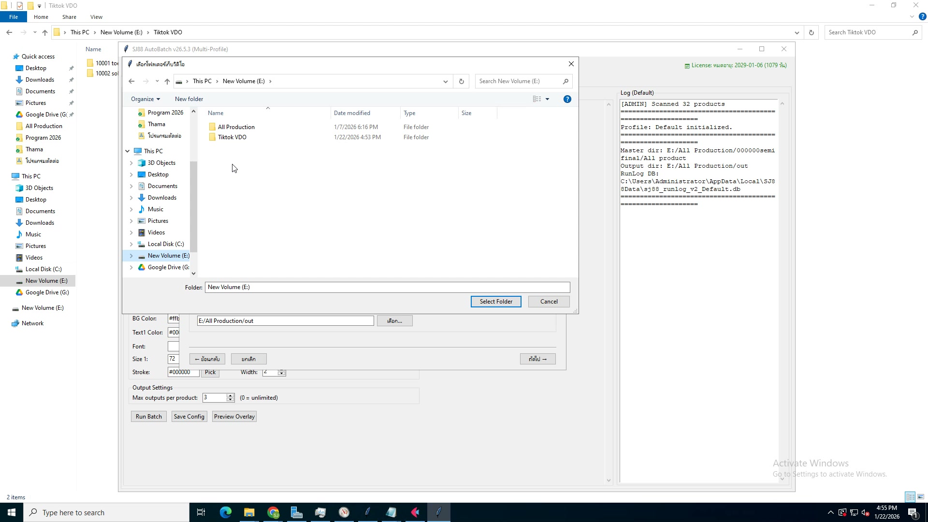
Task: Click inside the Folder name input field
Action: tap(387, 287)
